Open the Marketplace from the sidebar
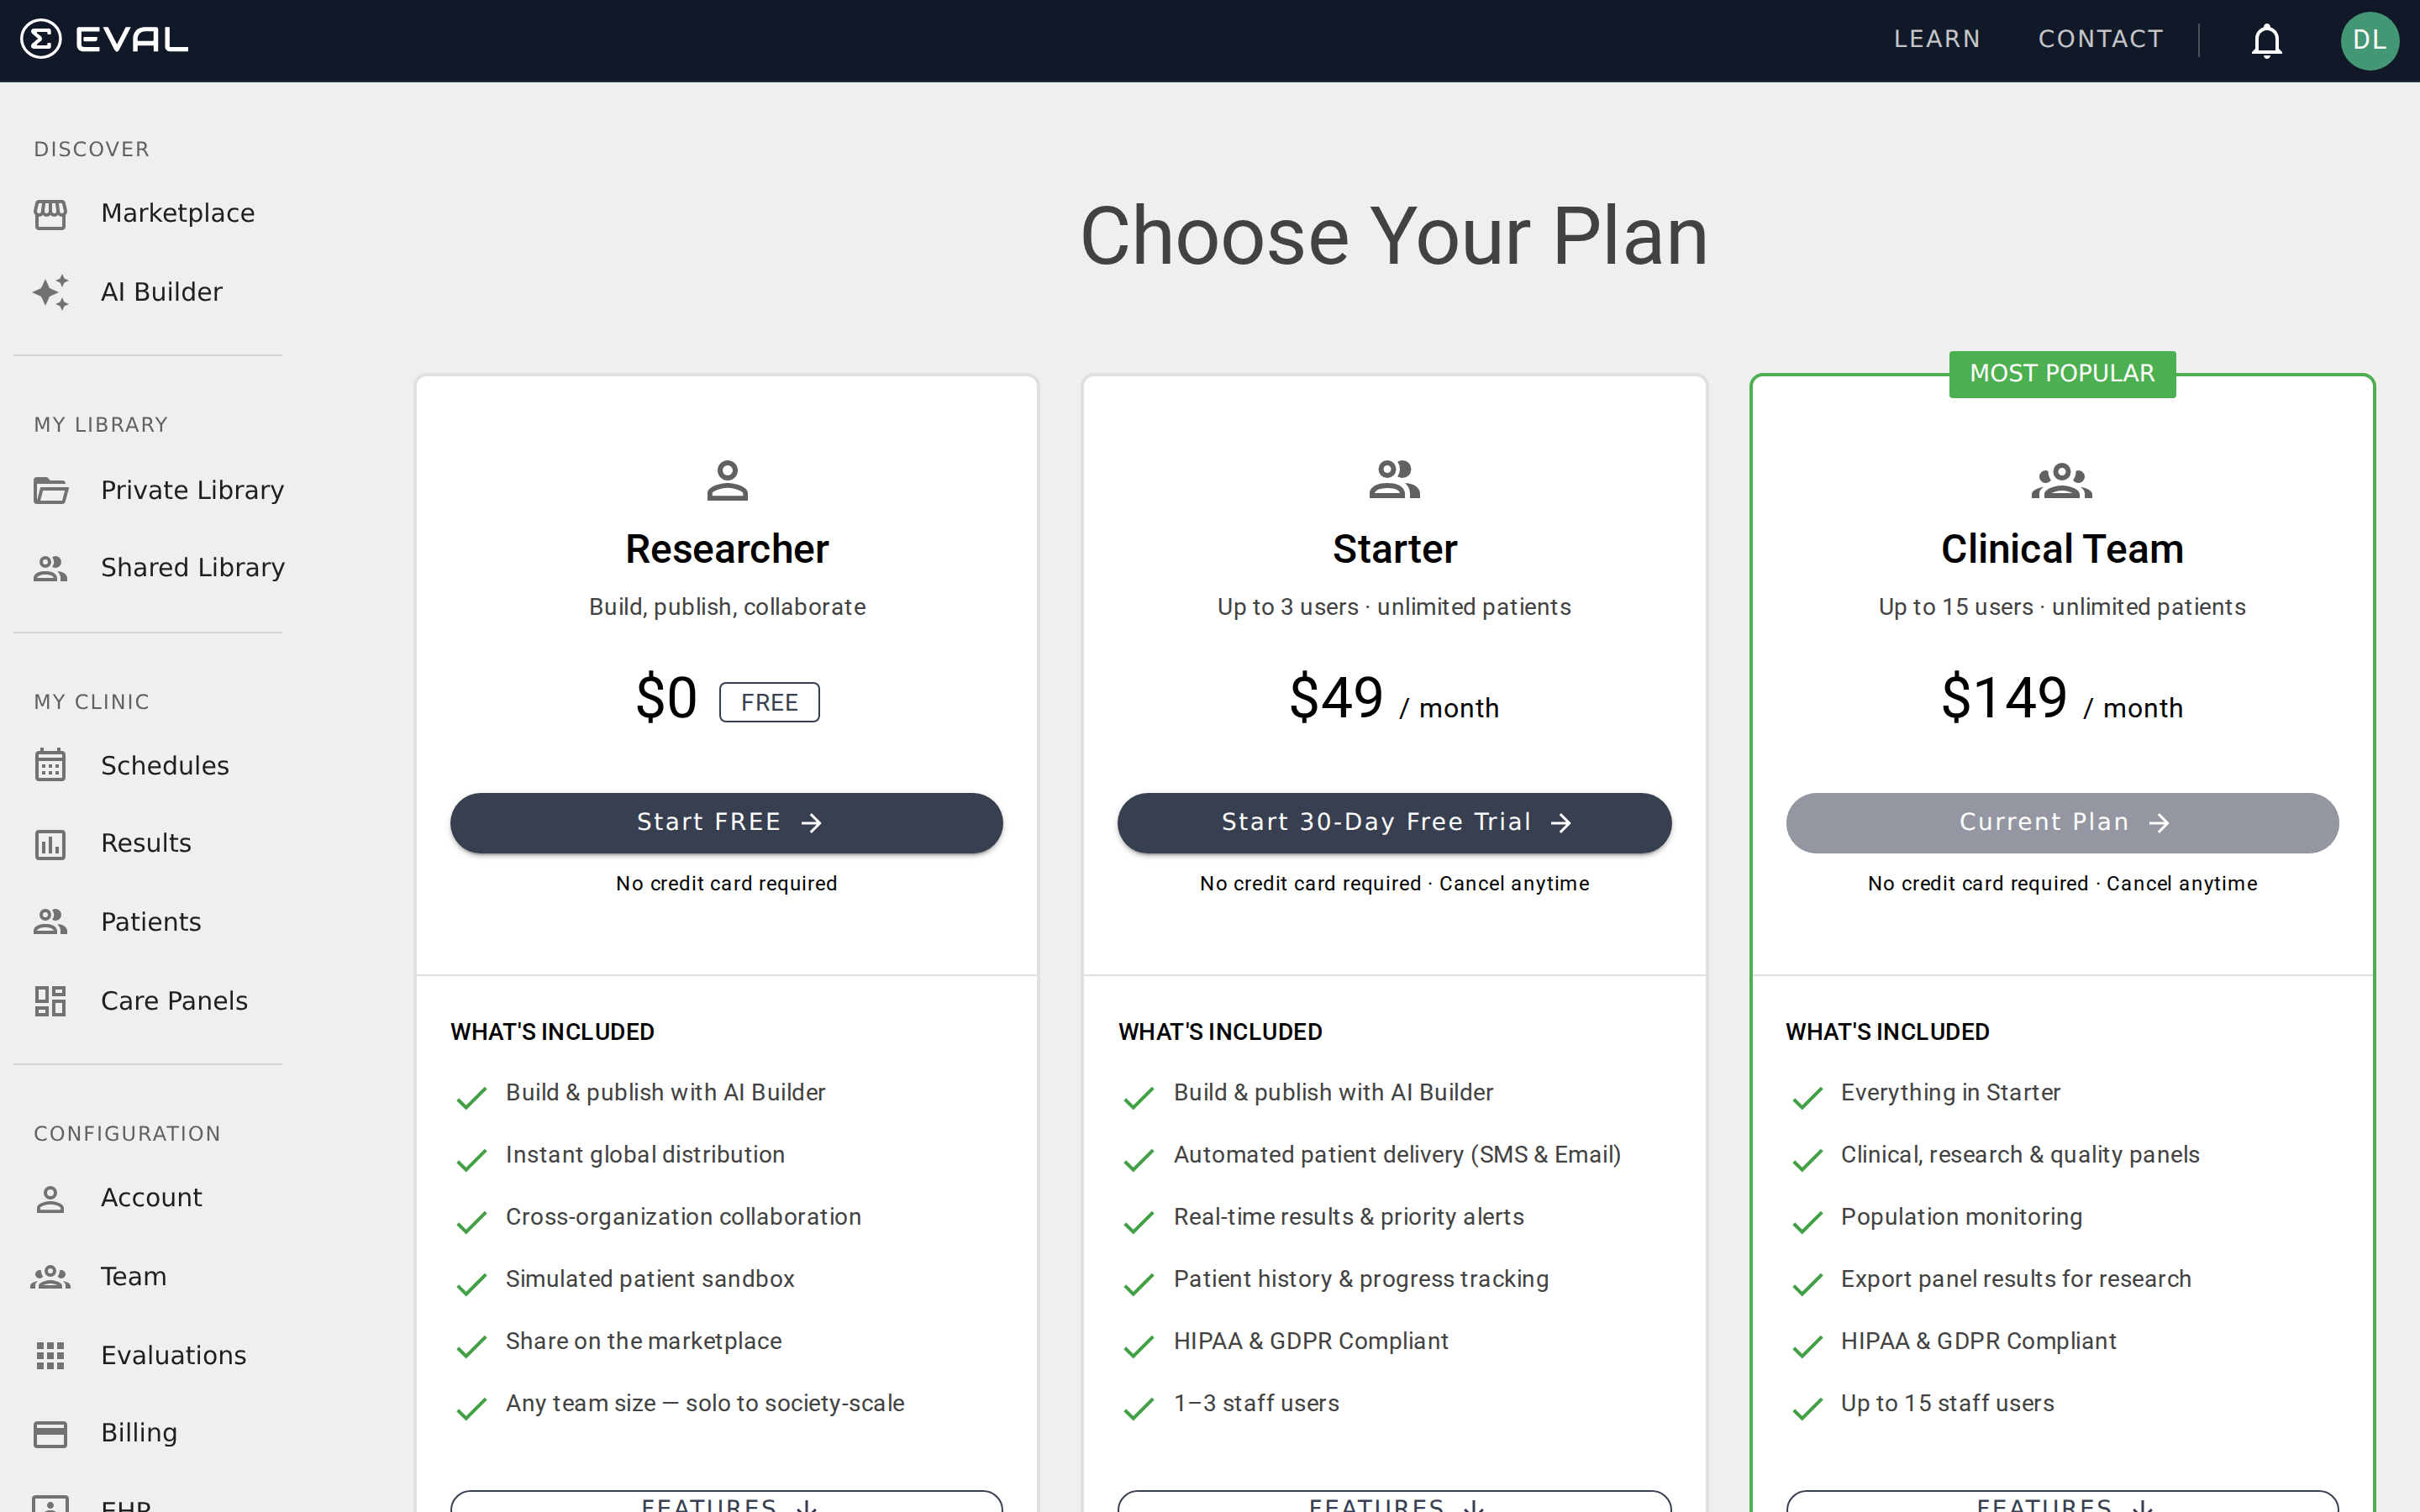 coord(177,212)
